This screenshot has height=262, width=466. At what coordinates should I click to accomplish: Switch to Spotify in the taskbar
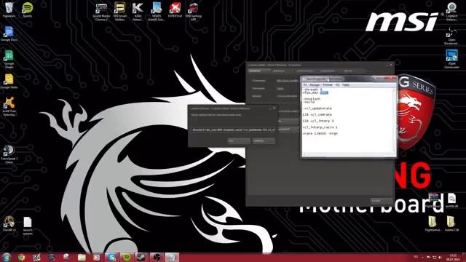pos(127,257)
